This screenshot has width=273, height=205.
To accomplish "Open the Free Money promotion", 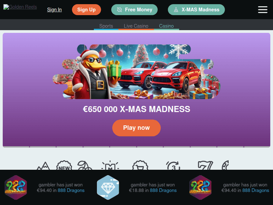I will (x=134, y=10).
